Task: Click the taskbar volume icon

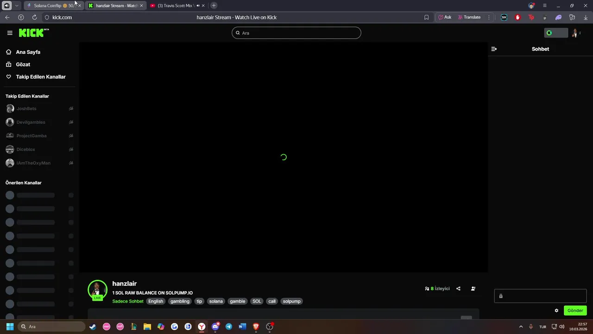Action: click(x=562, y=327)
